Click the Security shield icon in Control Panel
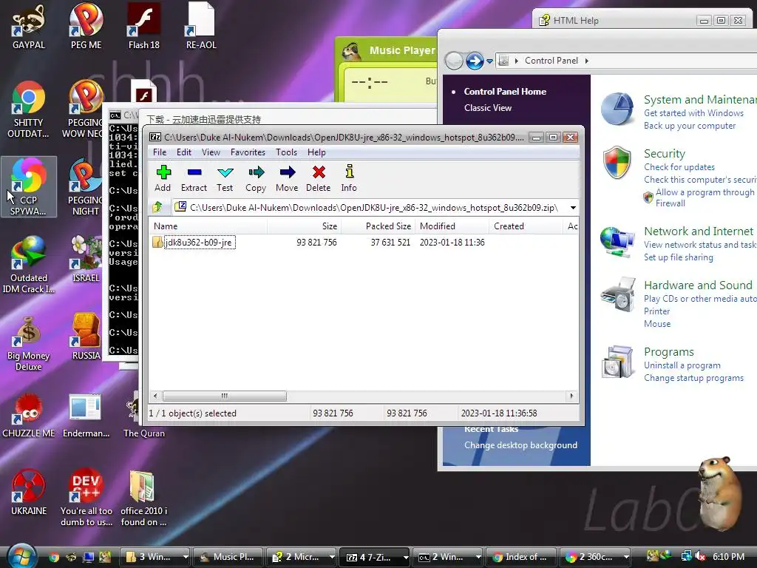The width and height of the screenshot is (757, 568). pos(617,162)
